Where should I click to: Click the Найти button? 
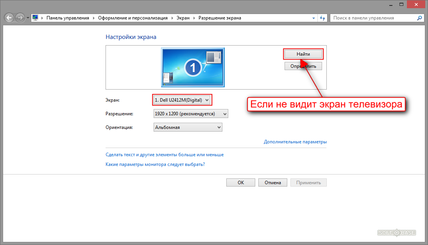(303, 54)
